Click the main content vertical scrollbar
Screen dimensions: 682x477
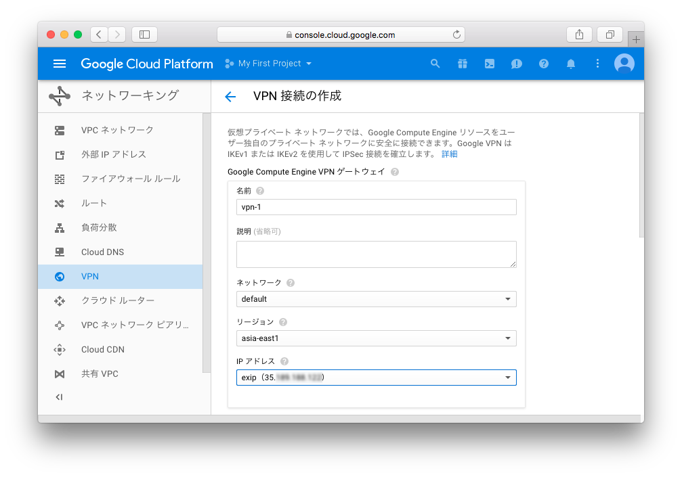(x=641, y=175)
